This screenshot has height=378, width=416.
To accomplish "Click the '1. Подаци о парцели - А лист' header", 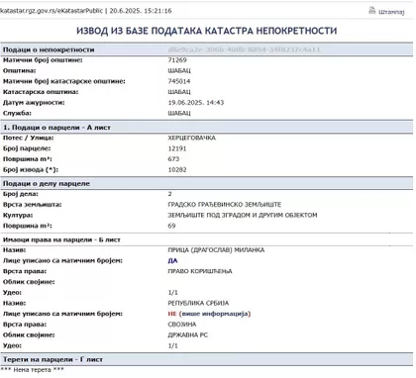I will [x=207, y=128].
